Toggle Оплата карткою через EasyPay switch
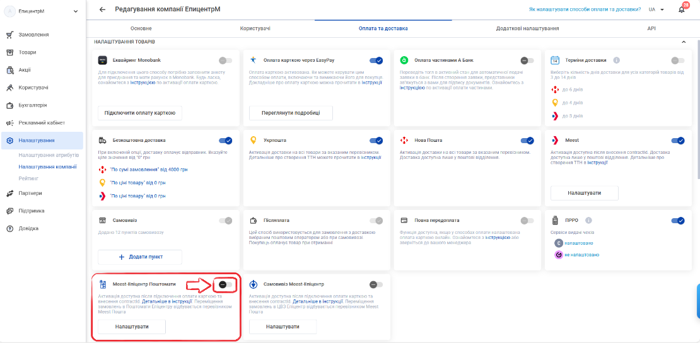Image resolution: width=700 pixels, height=343 pixels. coord(376,61)
